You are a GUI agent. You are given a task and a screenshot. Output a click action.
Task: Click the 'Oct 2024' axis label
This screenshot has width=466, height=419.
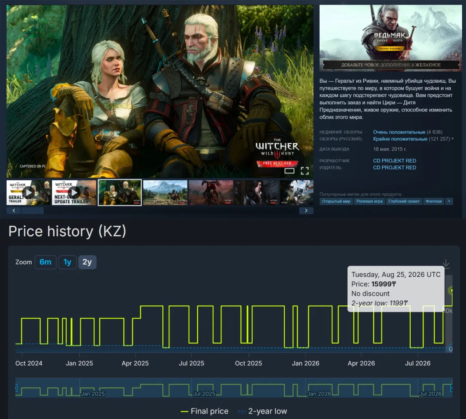pyautogui.click(x=29, y=363)
